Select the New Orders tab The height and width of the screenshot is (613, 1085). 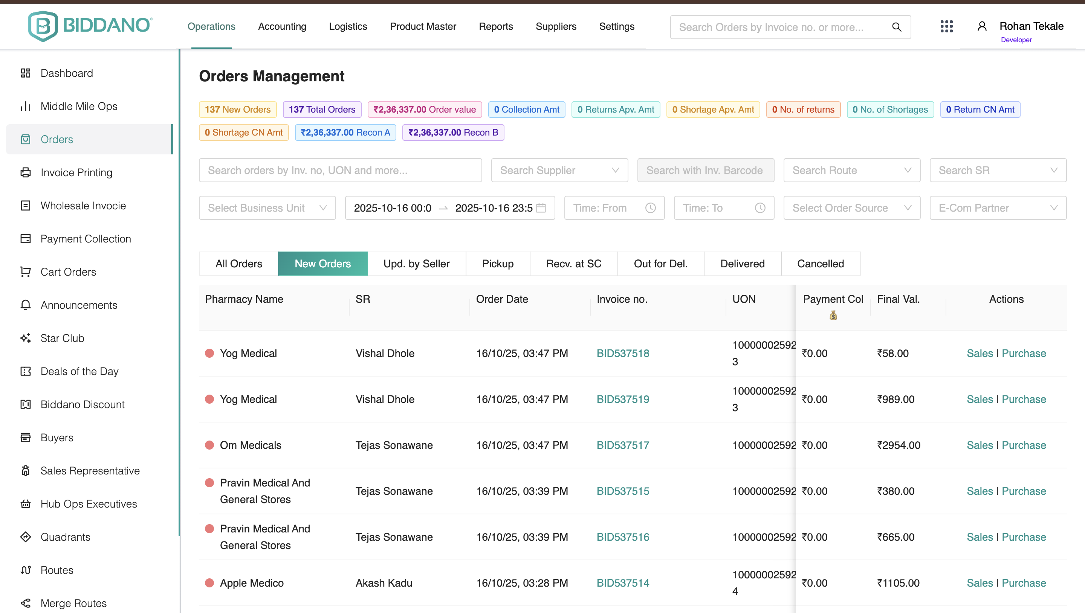(322, 264)
